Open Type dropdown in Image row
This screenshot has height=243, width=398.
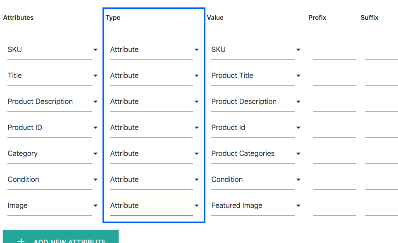pos(154,205)
